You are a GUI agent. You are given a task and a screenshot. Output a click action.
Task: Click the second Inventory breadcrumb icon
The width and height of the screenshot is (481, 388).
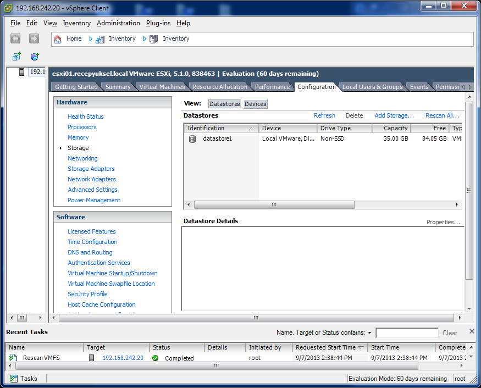pos(154,39)
